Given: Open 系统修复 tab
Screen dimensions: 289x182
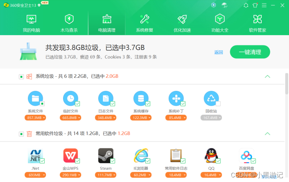Looking at the screenshot, I should pos(144,23).
